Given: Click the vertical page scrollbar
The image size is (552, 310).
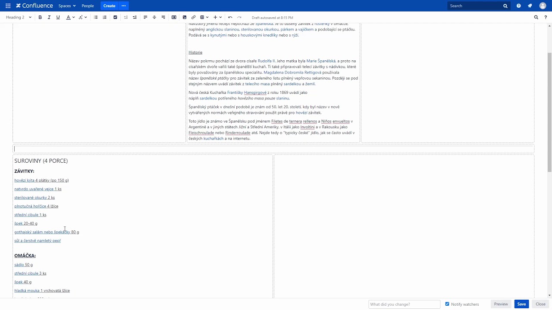Looking at the screenshot, I should pyautogui.click(x=549, y=112).
